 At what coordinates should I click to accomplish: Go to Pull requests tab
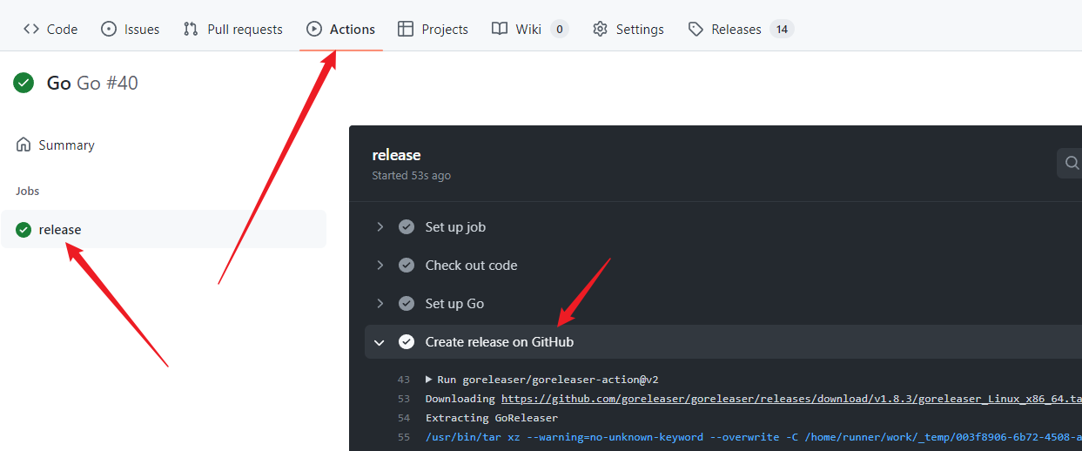(x=233, y=29)
